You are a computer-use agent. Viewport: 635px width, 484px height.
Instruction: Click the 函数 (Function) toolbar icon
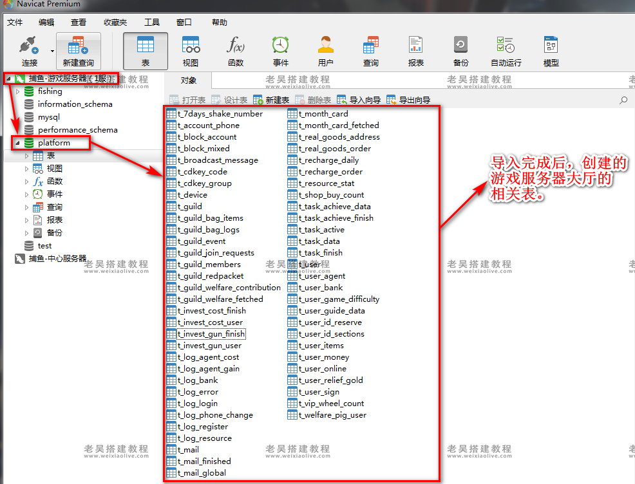236,50
